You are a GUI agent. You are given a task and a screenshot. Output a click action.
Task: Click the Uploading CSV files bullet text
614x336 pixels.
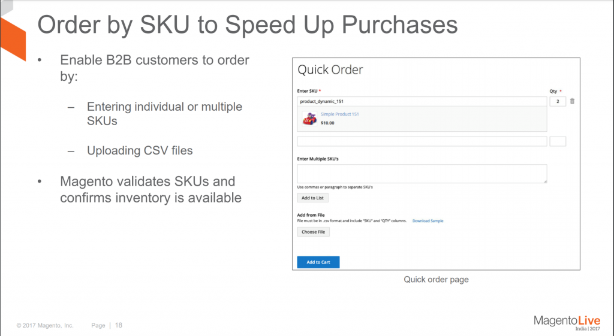coord(140,150)
